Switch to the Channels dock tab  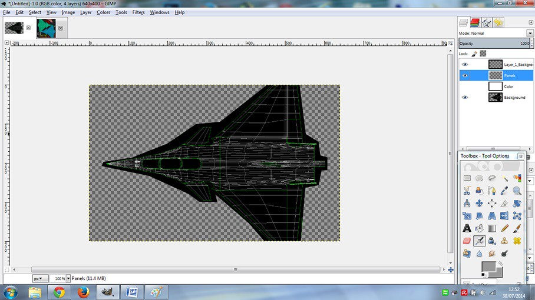click(475, 22)
